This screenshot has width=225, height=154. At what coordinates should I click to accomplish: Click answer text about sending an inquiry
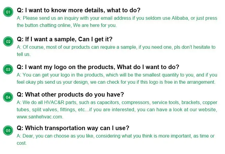[75, 18]
